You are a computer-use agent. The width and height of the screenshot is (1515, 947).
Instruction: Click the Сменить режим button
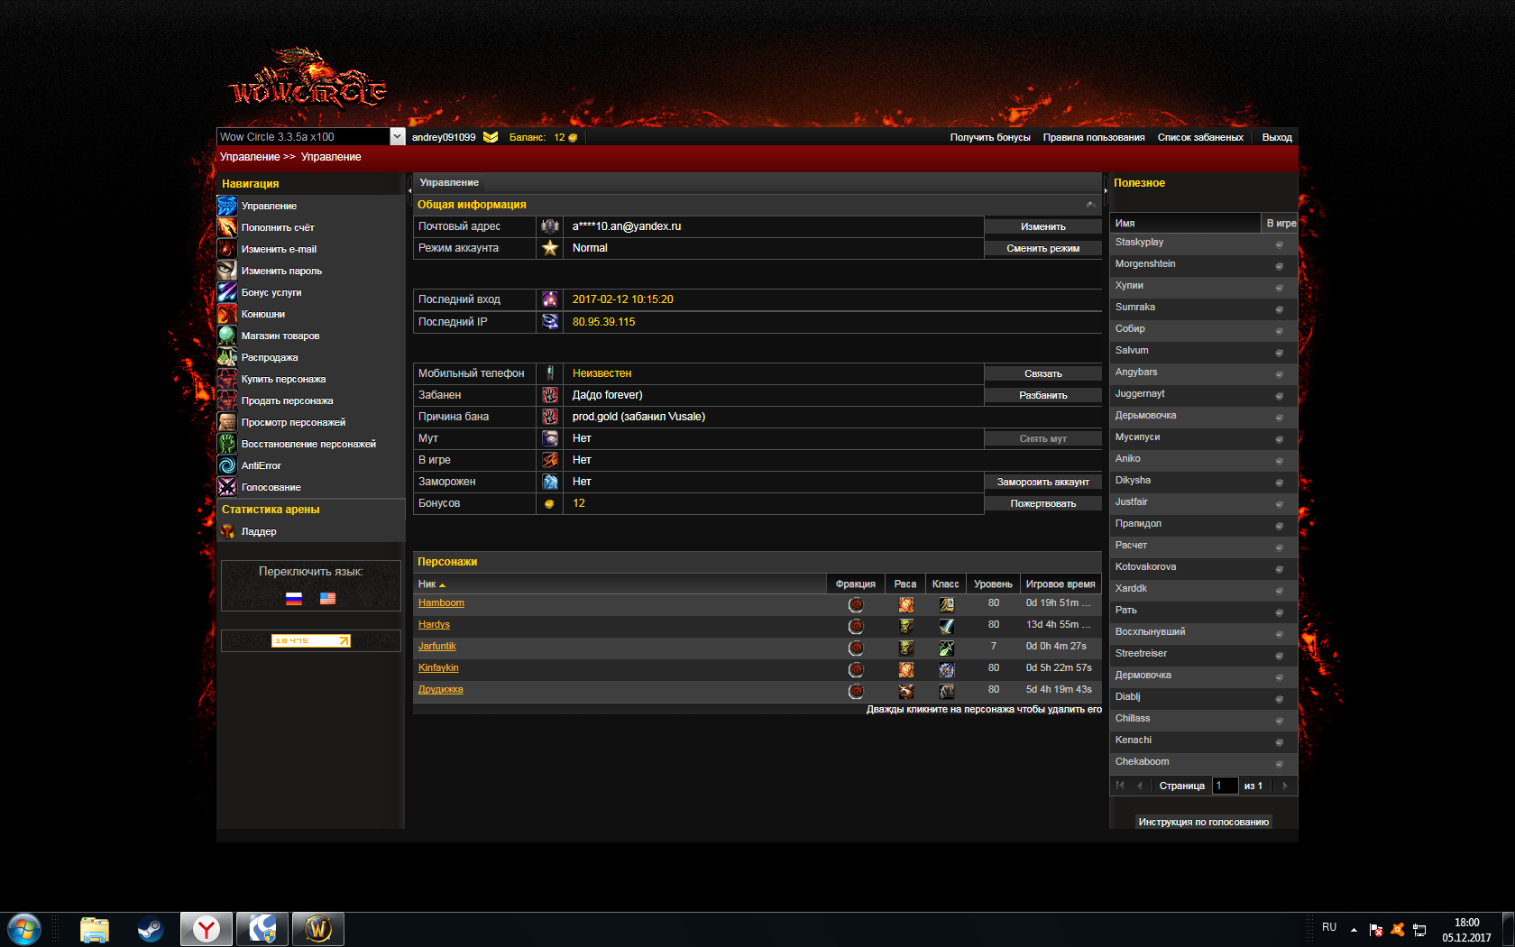(x=1042, y=248)
